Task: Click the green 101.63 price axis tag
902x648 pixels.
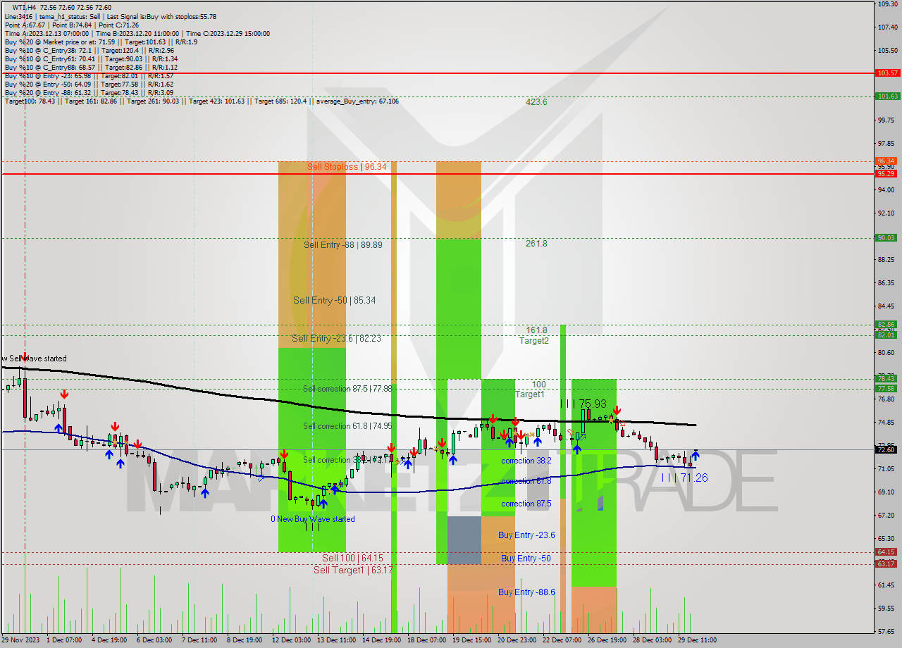Action: point(887,96)
